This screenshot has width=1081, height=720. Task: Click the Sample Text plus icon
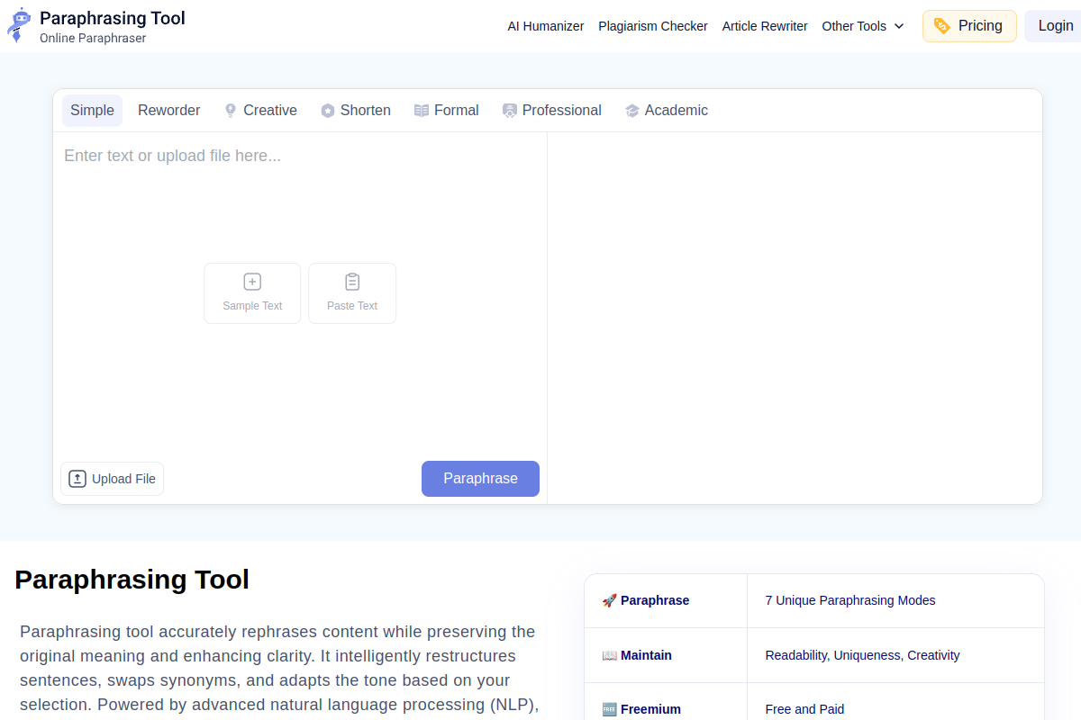252,282
